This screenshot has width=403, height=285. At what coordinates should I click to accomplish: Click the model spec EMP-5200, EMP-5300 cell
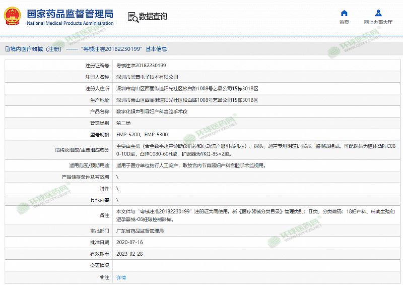click(x=142, y=135)
